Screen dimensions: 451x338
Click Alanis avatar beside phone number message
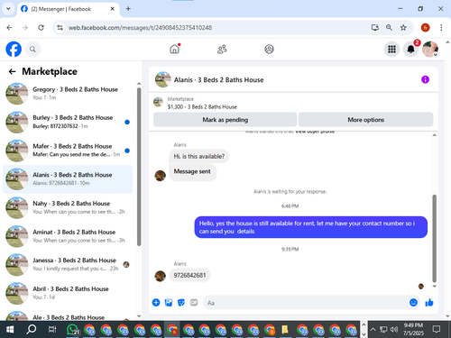click(x=161, y=276)
